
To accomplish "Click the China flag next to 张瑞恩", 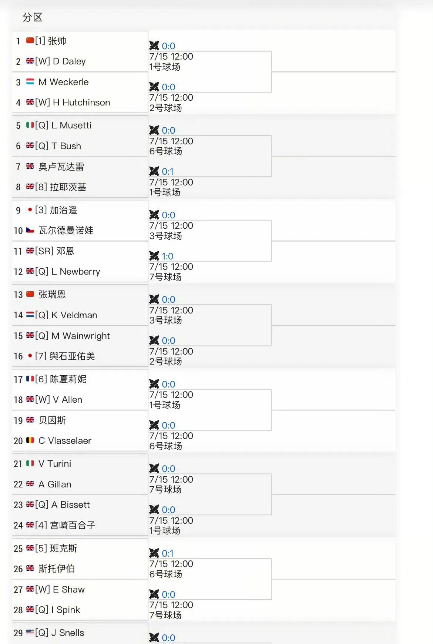I will (x=30, y=294).
